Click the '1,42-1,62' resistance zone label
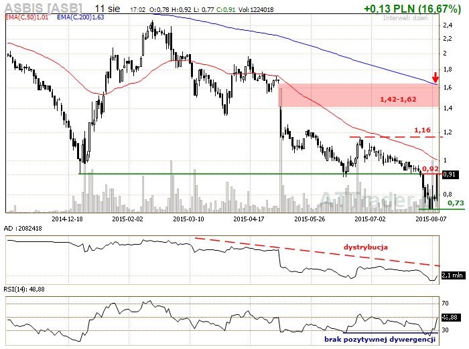This screenshot has width=469, height=349. 398,100
